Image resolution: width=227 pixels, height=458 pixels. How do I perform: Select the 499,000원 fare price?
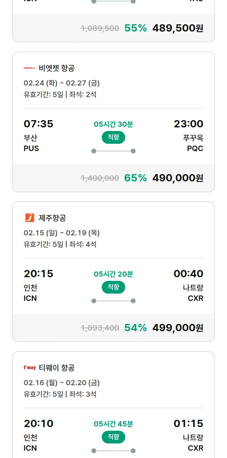178,328
